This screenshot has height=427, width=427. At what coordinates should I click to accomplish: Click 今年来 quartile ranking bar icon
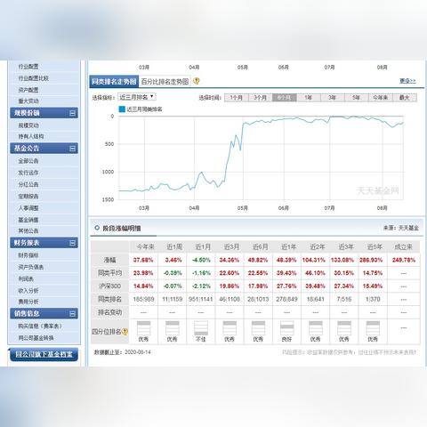(143, 328)
